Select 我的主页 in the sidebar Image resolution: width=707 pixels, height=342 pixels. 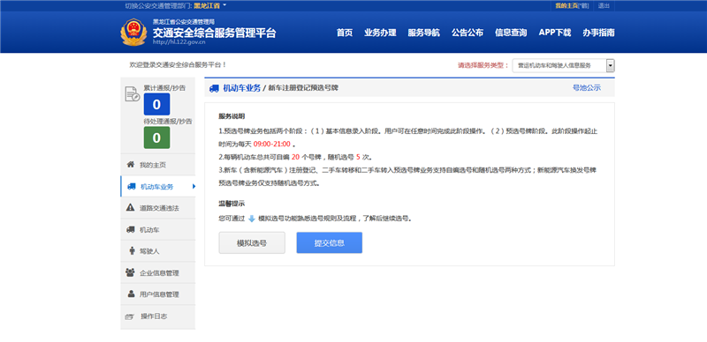tap(158, 165)
